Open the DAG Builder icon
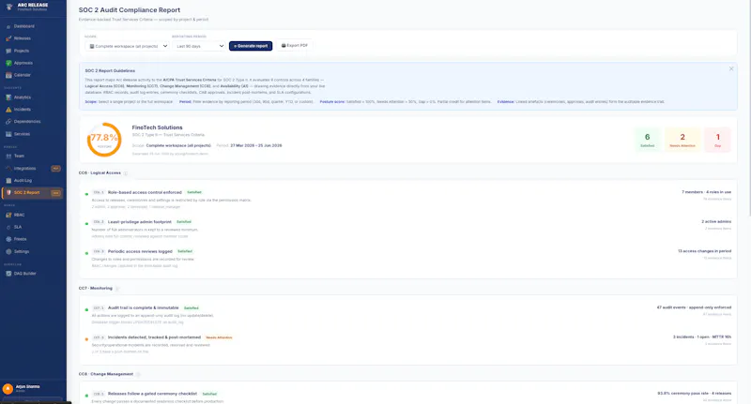The image size is (751, 404). pos(8,274)
